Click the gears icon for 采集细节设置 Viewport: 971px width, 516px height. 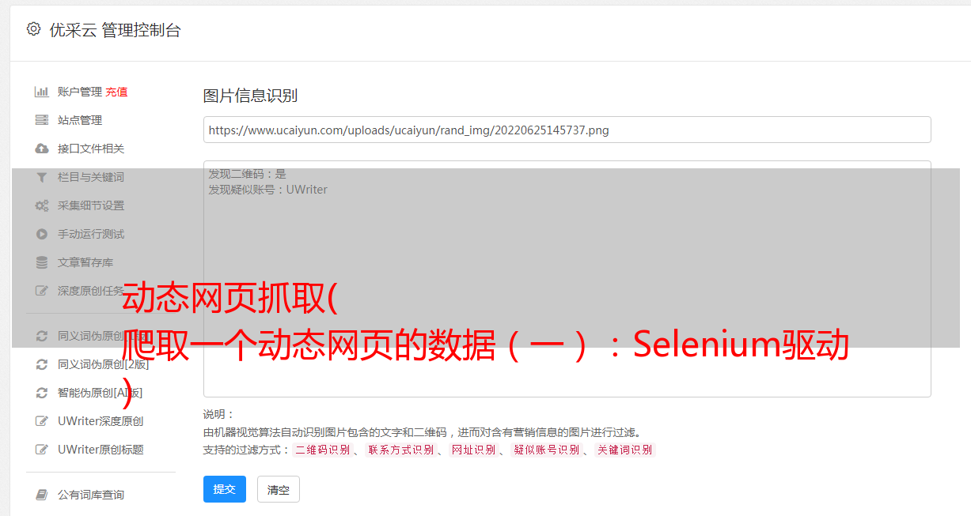[42, 205]
